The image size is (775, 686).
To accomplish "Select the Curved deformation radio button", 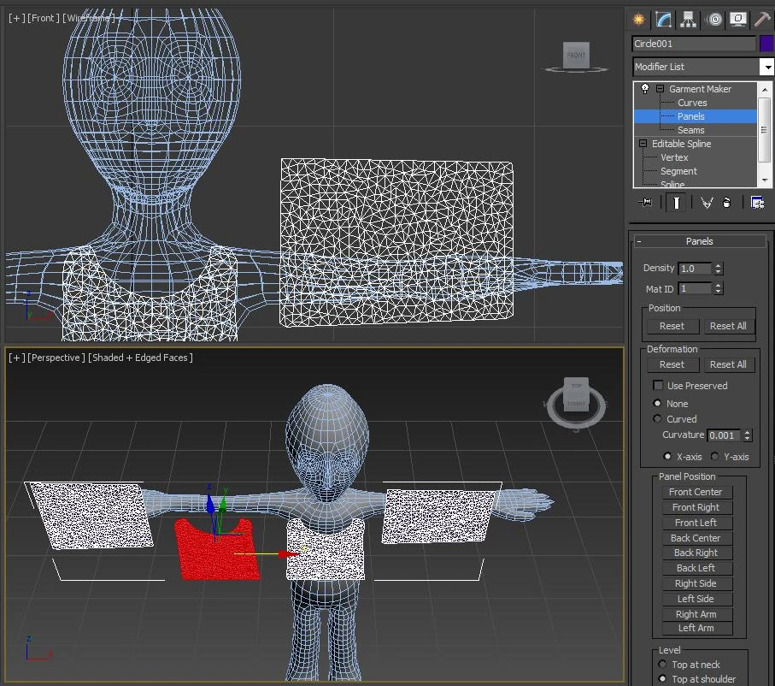I will (657, 419).
